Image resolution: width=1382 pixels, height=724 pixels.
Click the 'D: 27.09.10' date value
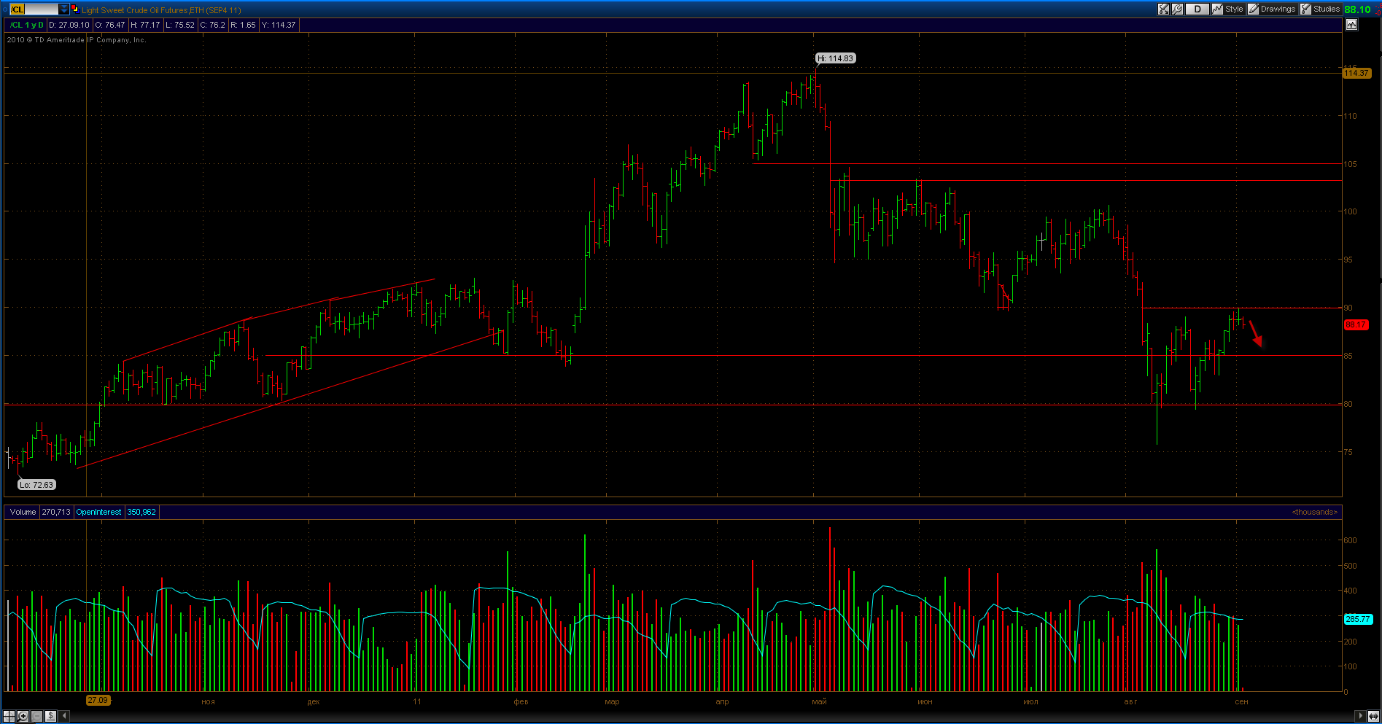tap(69, 25)
